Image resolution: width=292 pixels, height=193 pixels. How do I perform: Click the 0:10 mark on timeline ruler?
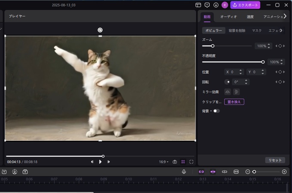tap(128, 179)
